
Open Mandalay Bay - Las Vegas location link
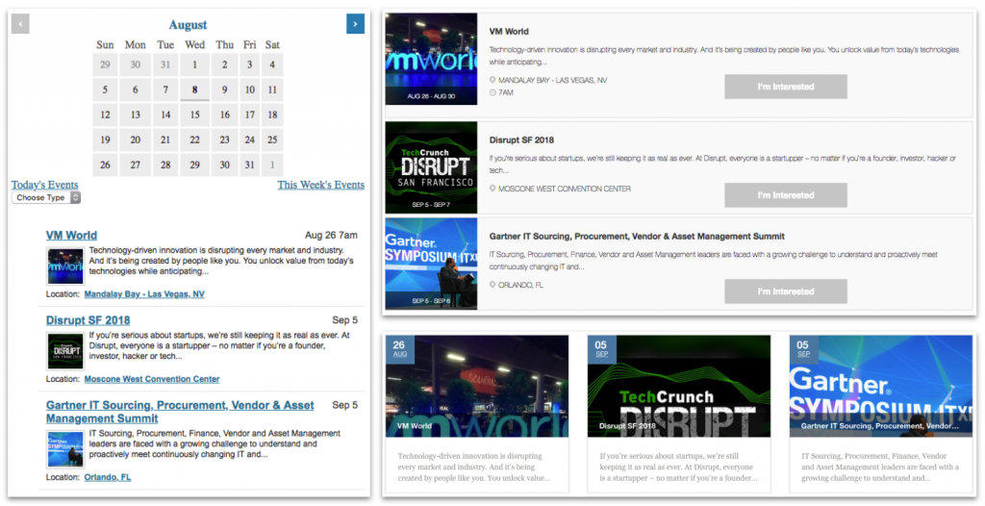144,294
